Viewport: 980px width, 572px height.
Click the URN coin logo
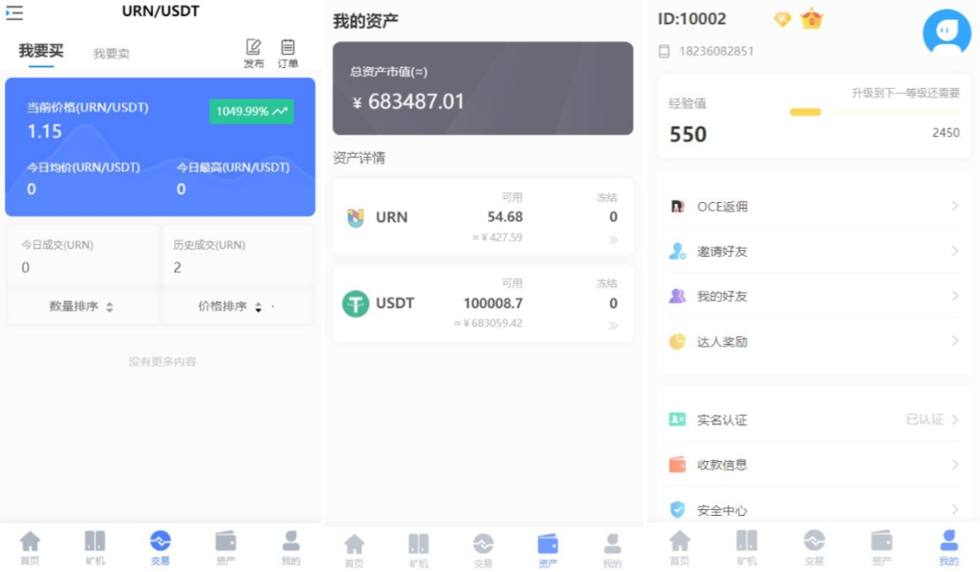356,217
